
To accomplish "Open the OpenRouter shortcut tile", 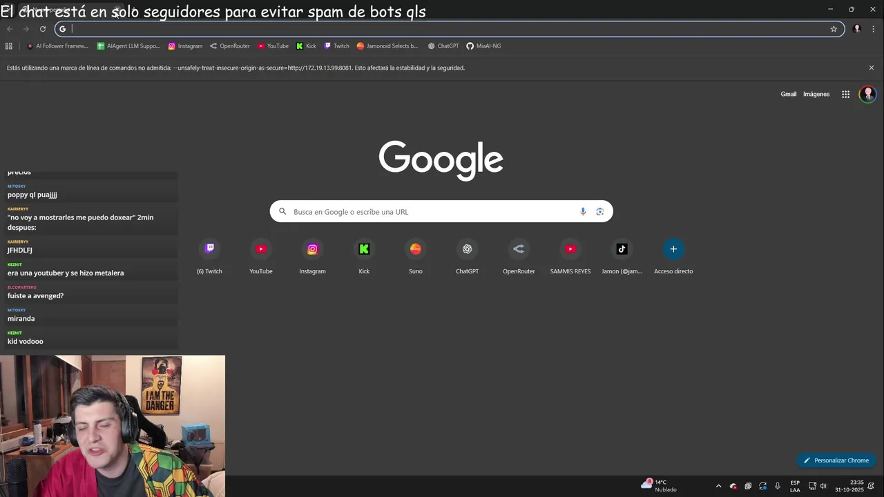I will point(519,256).
